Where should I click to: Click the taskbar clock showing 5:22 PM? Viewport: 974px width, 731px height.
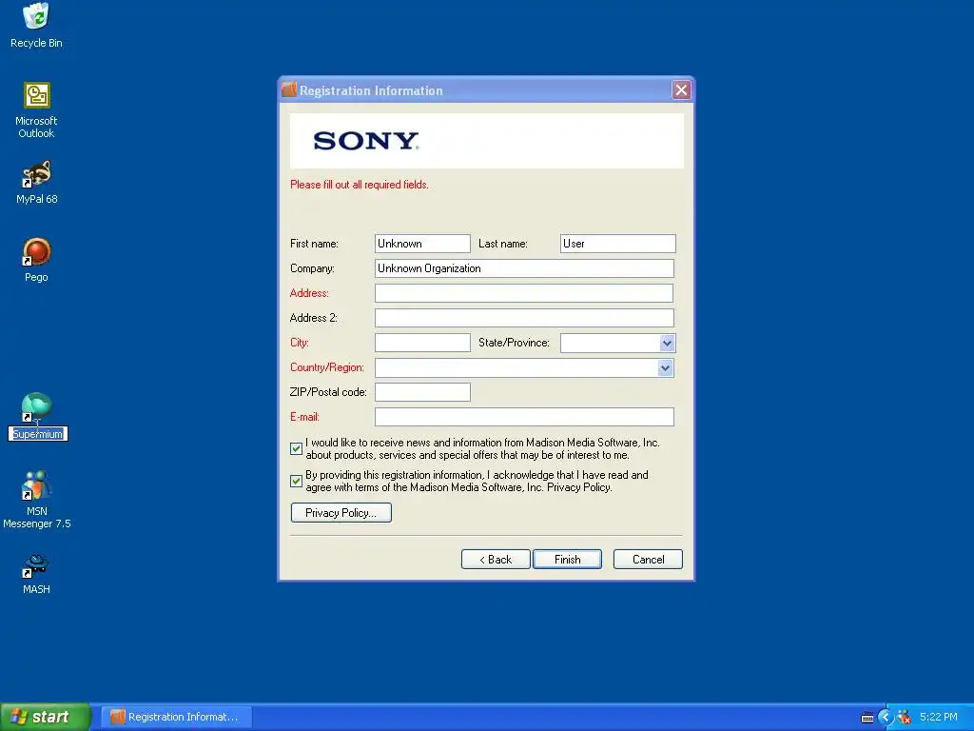939,718
